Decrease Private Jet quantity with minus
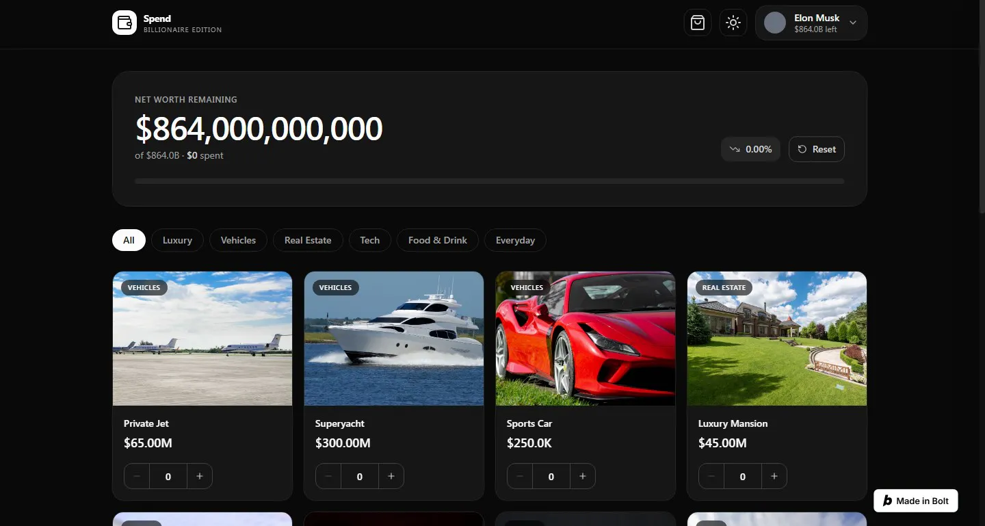 [137, 476]
